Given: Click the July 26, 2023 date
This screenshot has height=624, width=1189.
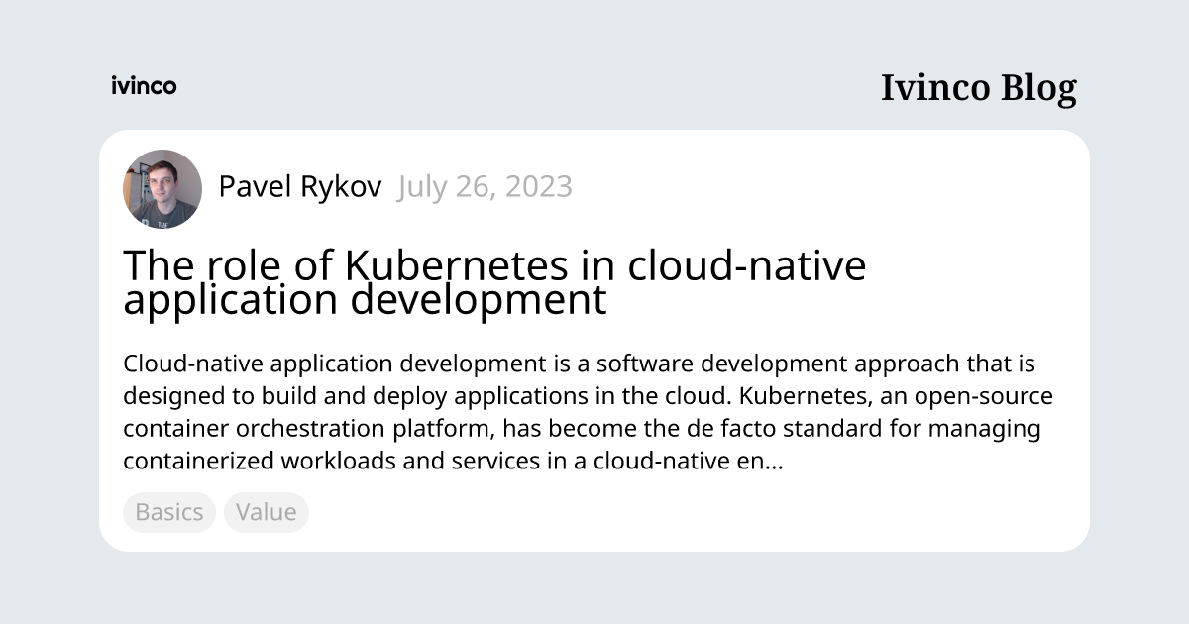Looking at the screenshot, I should tap(485, 186).
